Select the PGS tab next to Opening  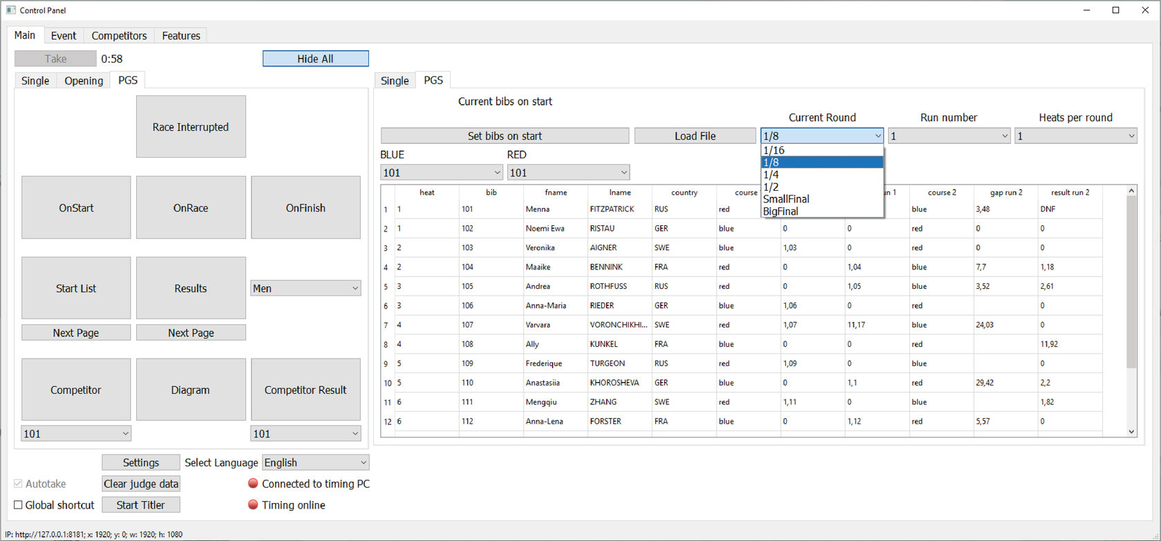128,80
